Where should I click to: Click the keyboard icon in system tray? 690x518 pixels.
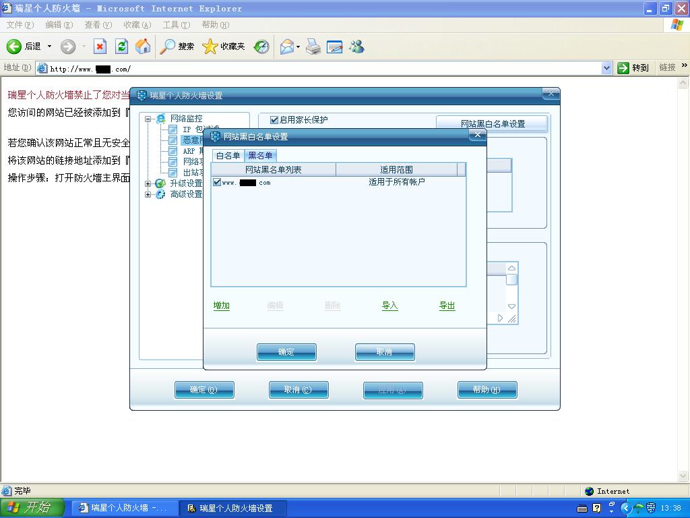click(582, 509)
